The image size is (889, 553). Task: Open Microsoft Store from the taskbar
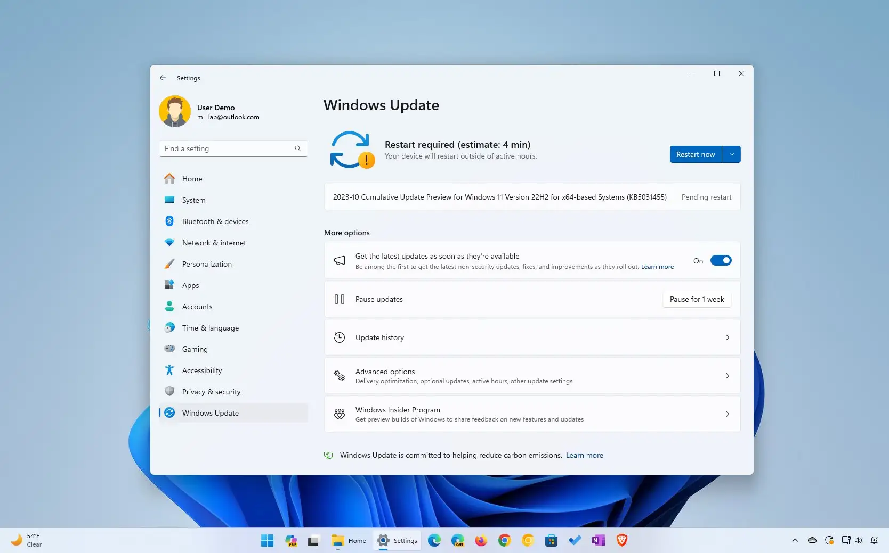click(x=551, y=541)
